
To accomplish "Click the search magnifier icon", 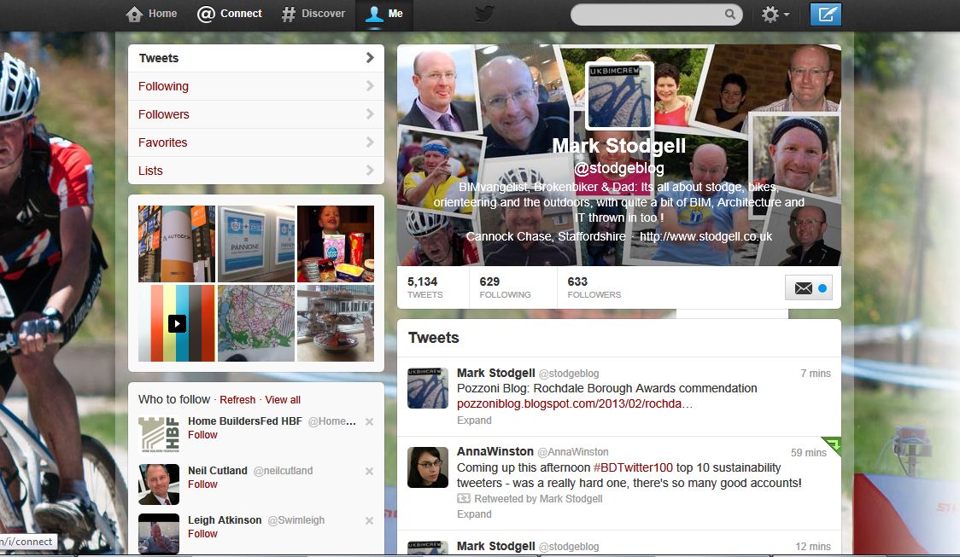I will 730,15.
